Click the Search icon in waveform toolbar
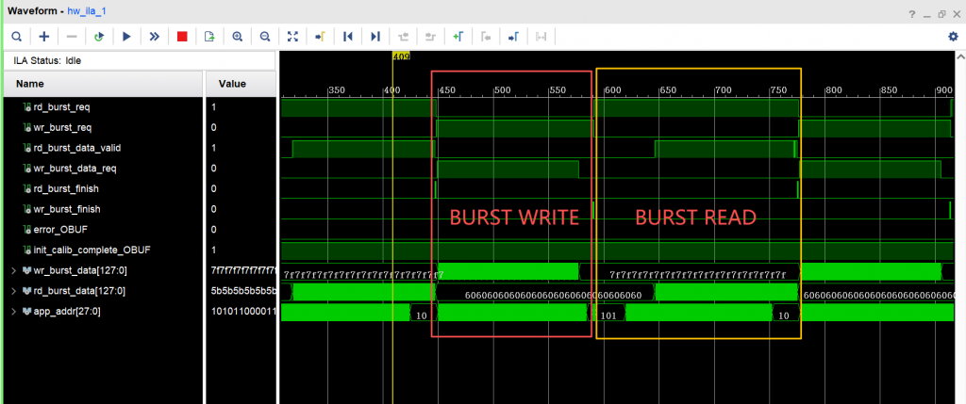Viewport: 966px width, 404px height. click(x=17, y=37)
